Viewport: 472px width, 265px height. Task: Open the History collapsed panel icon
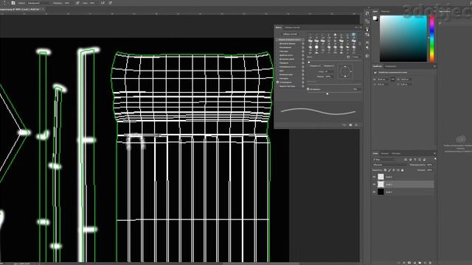click(x=367, y=13)
